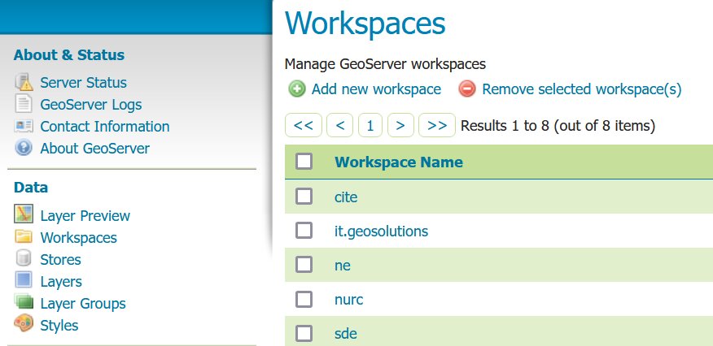Click Add new workspace link
Viewport: 713px width, 346px height.
377,89
